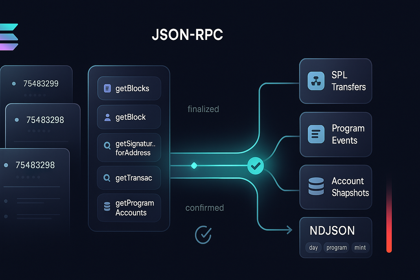Screen dimensions: 420x280
Task: Select the getTransac method button
Action: tap(129, 178)
